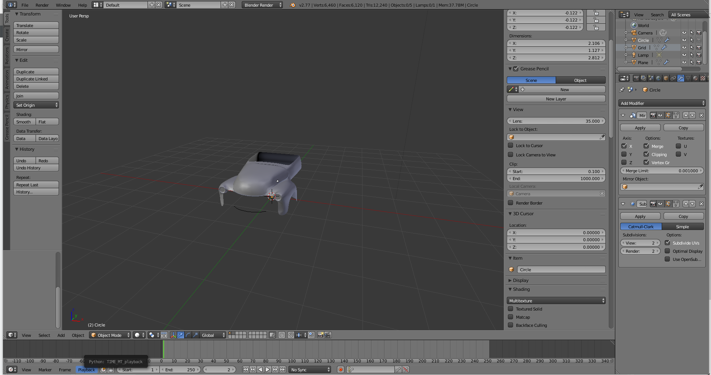Pin the properties context
The height and width of the screenshot is (375, 711).
622,90
